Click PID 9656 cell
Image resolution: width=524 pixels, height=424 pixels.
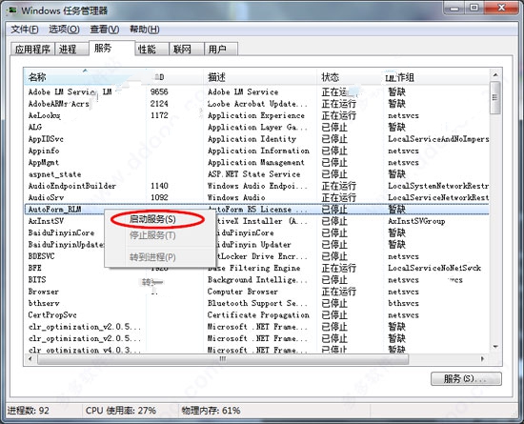(159, 91)
